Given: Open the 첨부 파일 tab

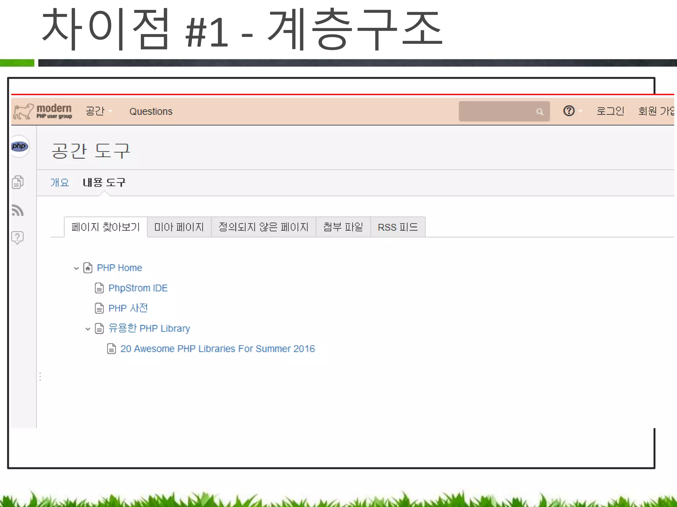Looking at the screenshot, I should coord(343,227).
